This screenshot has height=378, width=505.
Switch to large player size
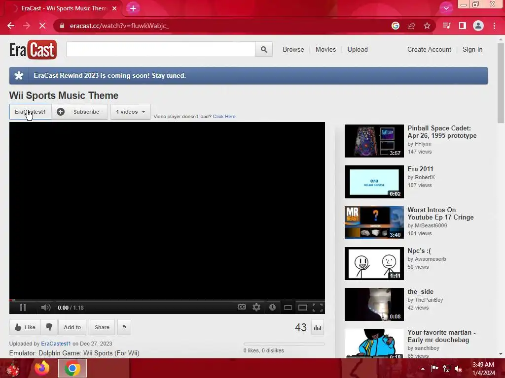[303, 308]
